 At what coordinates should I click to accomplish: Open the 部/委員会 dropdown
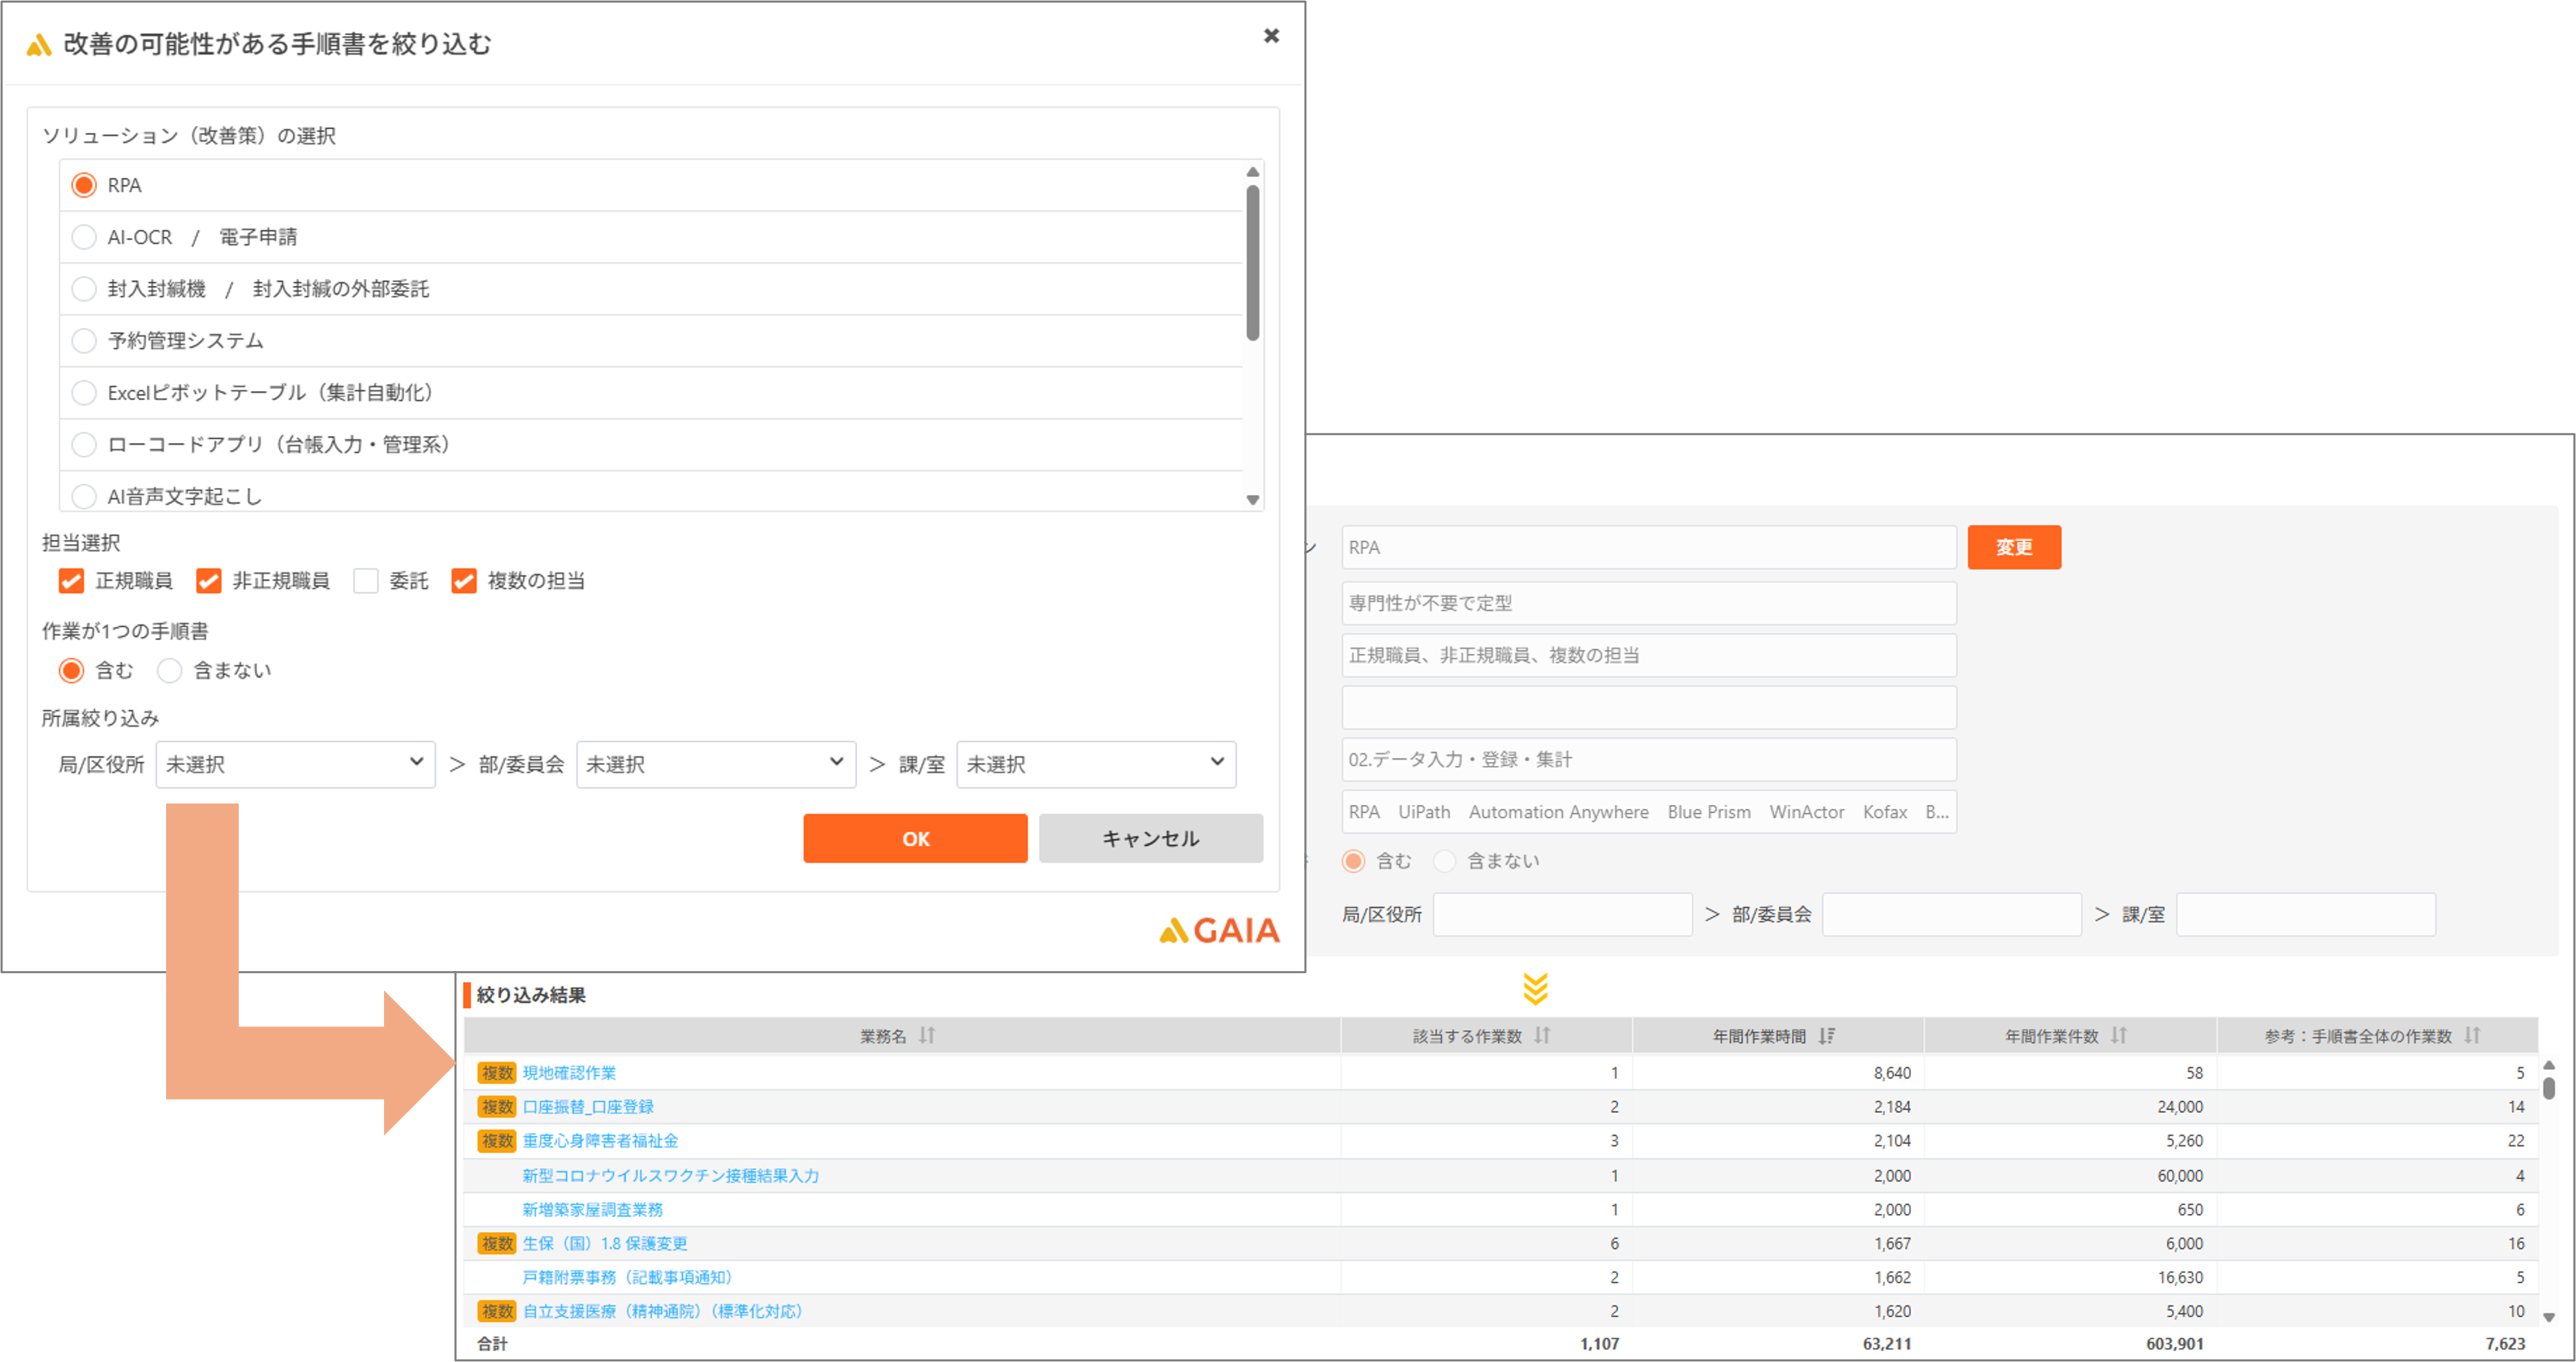(716, 764)
